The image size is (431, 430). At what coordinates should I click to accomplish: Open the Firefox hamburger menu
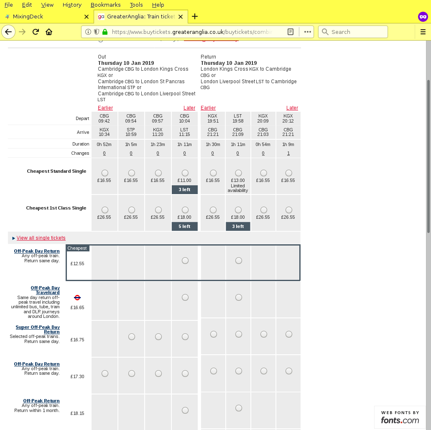point(423,32)
